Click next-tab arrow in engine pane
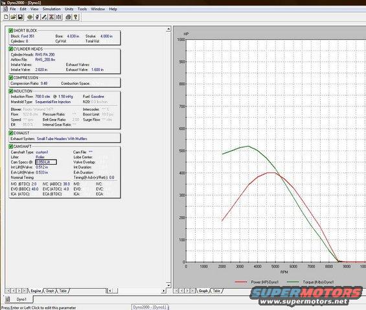 point(19,291)
